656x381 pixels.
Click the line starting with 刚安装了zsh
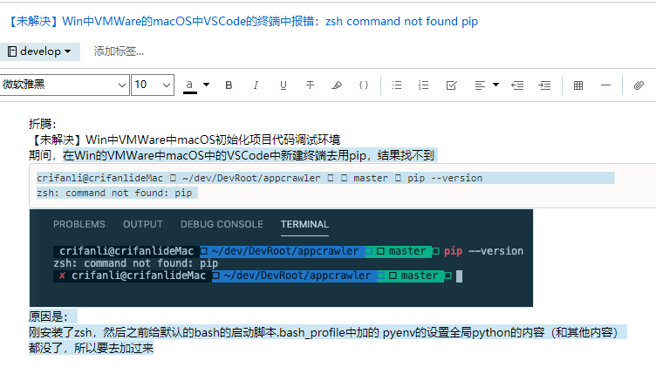coord(325,332)
